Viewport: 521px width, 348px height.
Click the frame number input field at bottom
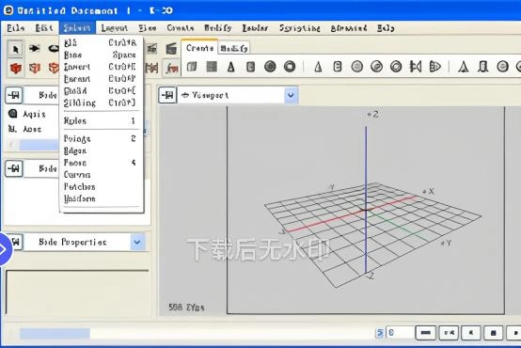coord(400,333)
